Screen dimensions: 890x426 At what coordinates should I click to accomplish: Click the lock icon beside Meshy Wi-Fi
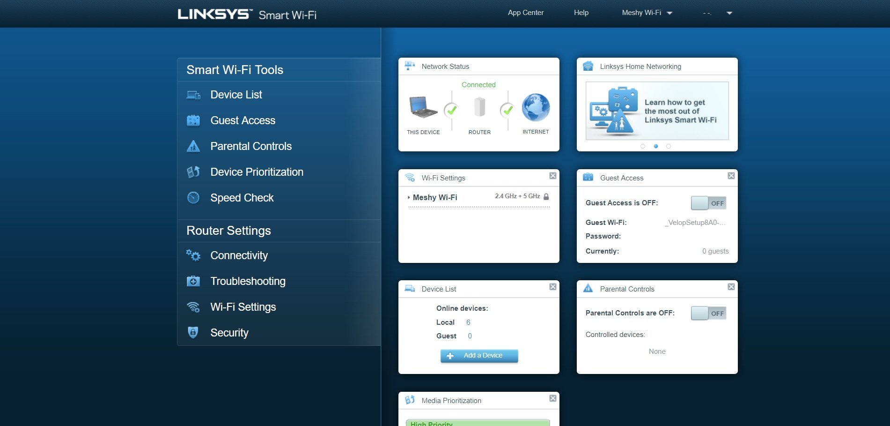(546, 197)
